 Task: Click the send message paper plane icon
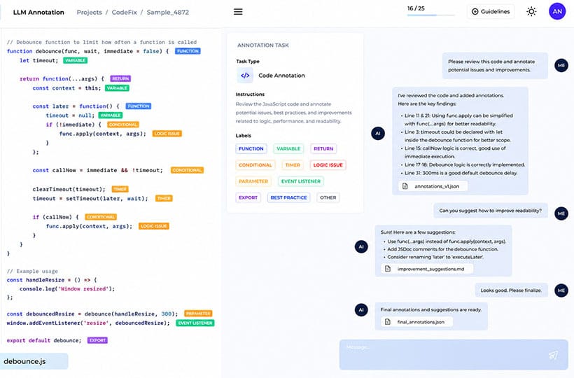(553, 355)
